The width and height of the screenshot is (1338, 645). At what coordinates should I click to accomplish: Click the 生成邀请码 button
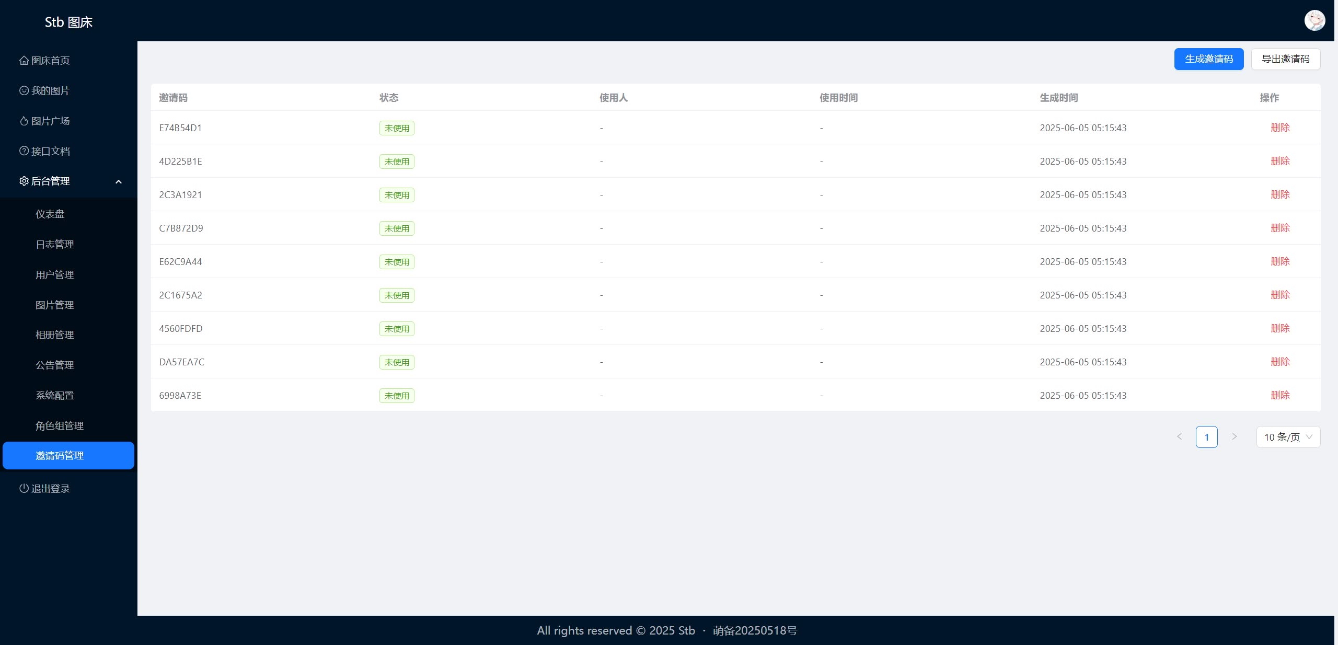(1209, 59)
